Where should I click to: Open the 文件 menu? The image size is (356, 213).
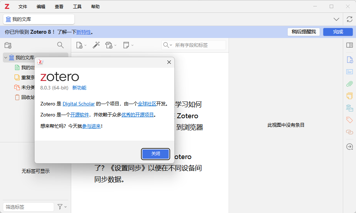pyautogui.click(x=23, y=6)
